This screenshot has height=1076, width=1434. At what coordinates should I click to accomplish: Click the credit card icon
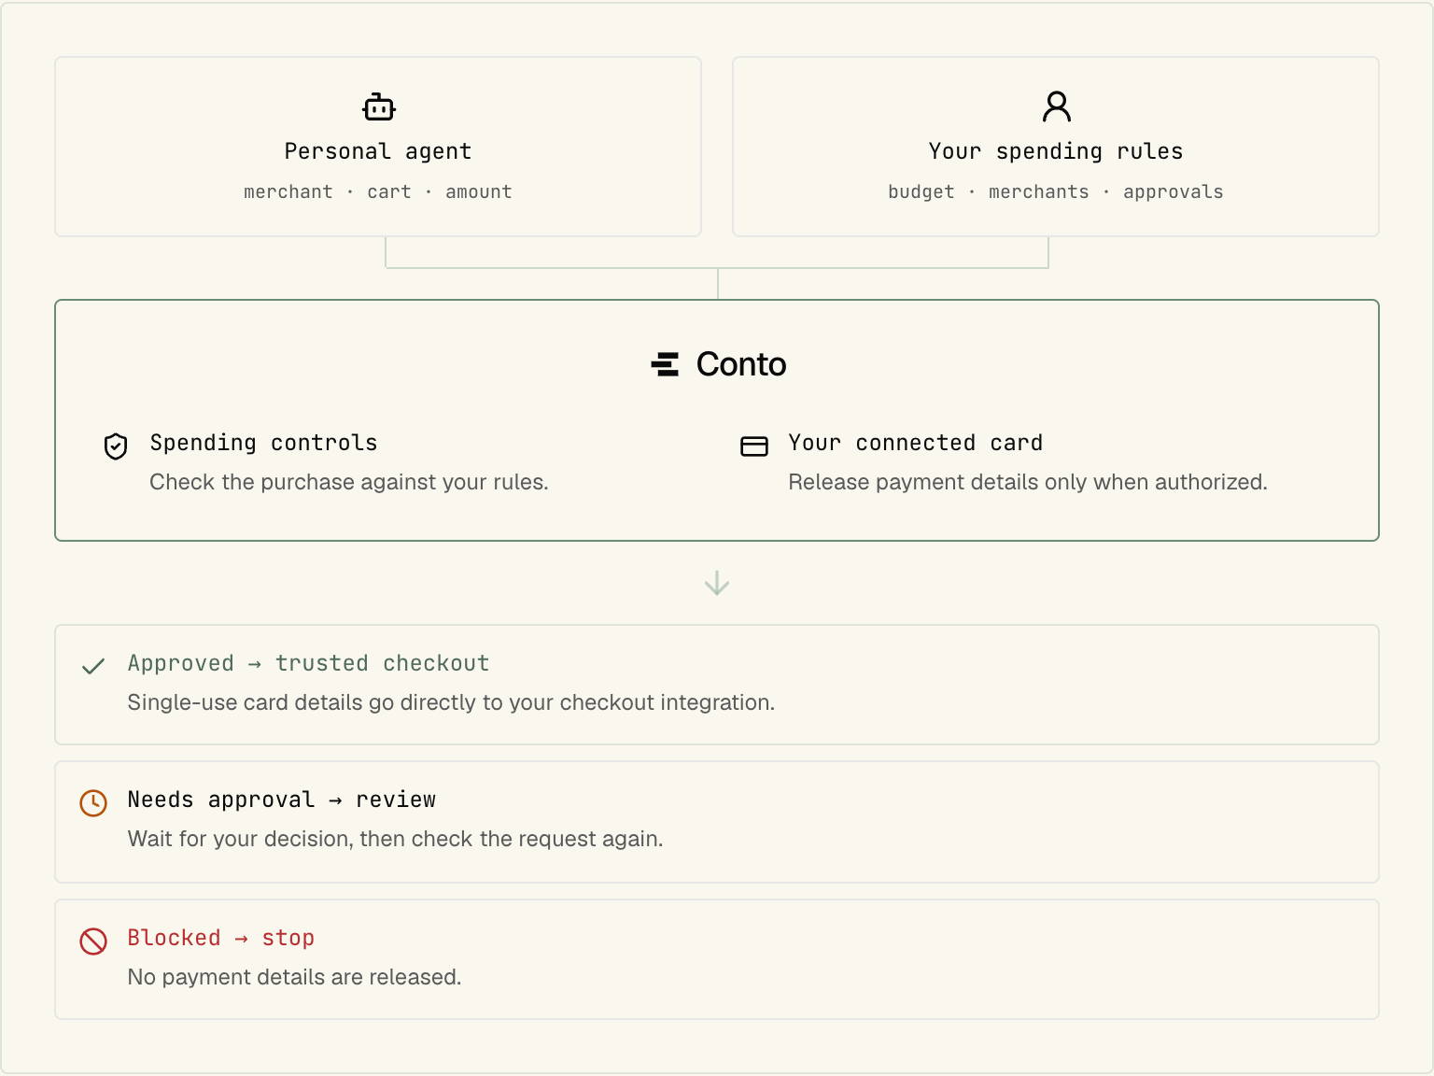pos(753,446)
